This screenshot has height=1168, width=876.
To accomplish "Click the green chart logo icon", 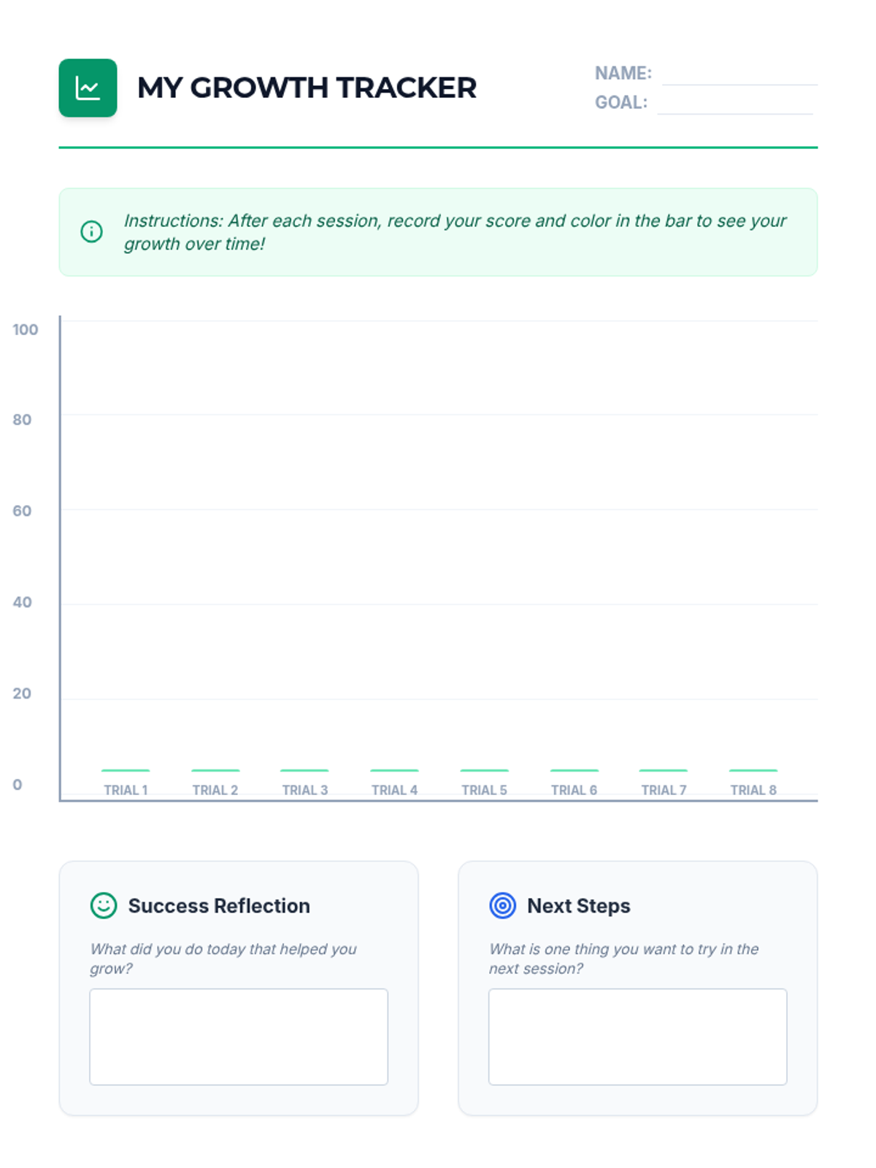I will [88, 88].
